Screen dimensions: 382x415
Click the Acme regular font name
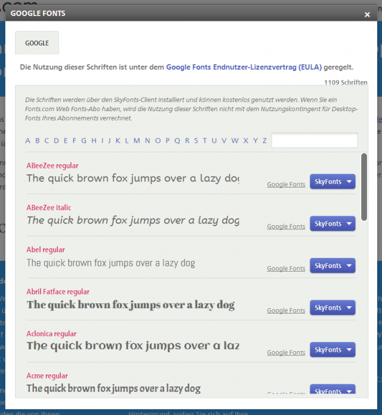[x=47, y=376]
